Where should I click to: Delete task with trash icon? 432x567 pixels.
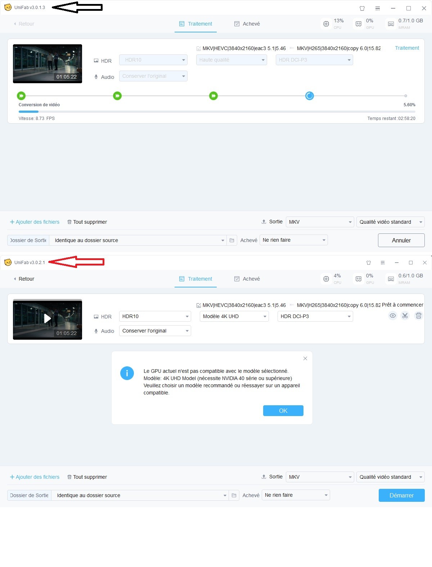(x=419, y=316)
